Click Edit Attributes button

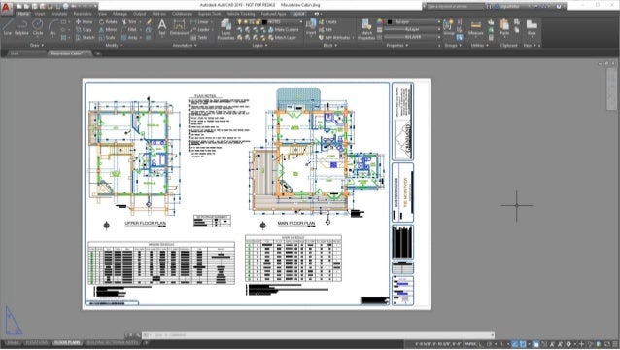pos(334,38)
